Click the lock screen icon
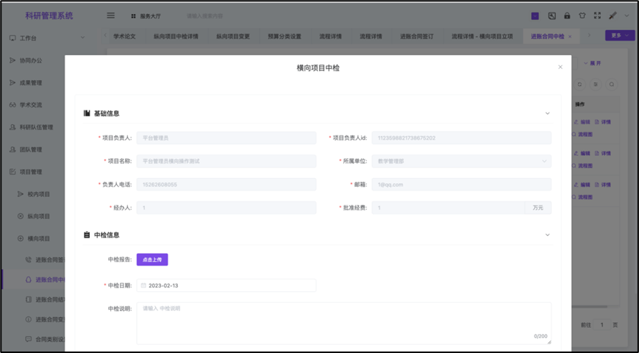639x353 pixels. (x=567, y=15)
